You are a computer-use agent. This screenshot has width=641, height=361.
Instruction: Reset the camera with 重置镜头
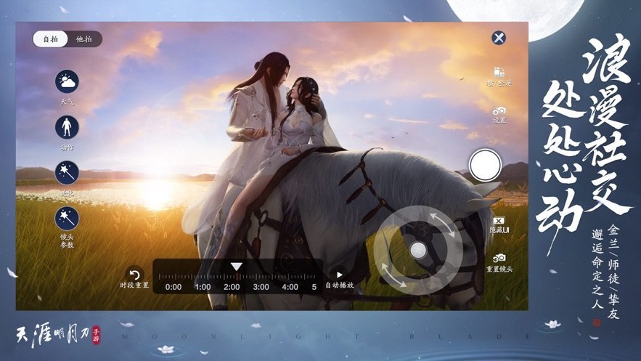point(499,259)
